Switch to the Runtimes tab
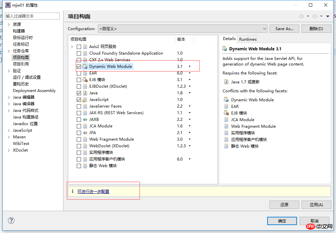This screenshot has height=233, width=336. click(x=248, y=39)
